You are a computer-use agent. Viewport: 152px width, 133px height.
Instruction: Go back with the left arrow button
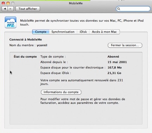pyautogui.click(x=5, y=9)
